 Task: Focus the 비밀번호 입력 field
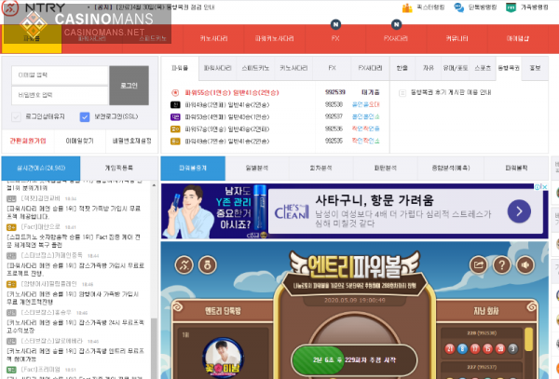click(x=60, y=95)
